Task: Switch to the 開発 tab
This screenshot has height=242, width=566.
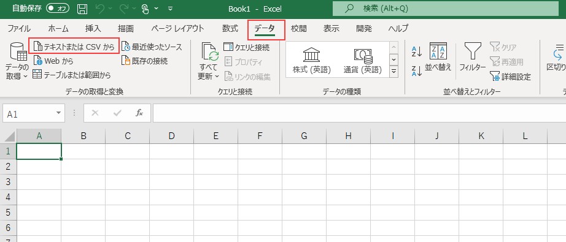Action: (363, 28)
